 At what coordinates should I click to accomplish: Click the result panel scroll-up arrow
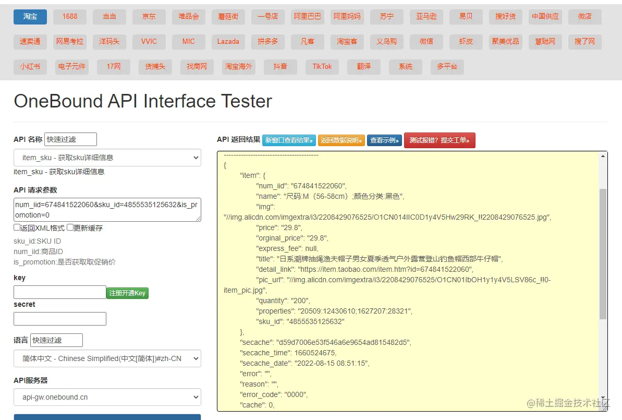point(603,156)
